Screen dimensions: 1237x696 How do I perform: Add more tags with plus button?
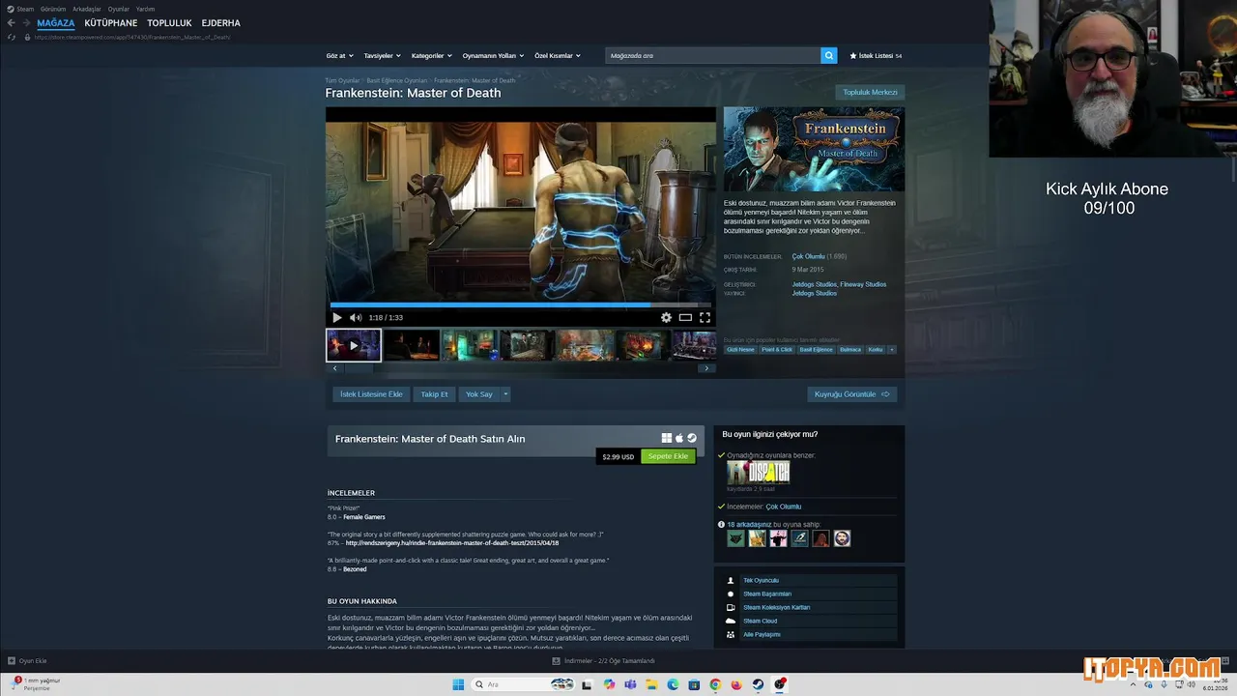[892, 350]
